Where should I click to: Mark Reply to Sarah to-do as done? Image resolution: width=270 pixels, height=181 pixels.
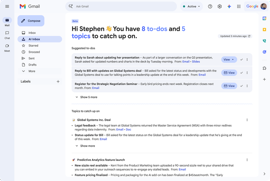tap(241, 60)
